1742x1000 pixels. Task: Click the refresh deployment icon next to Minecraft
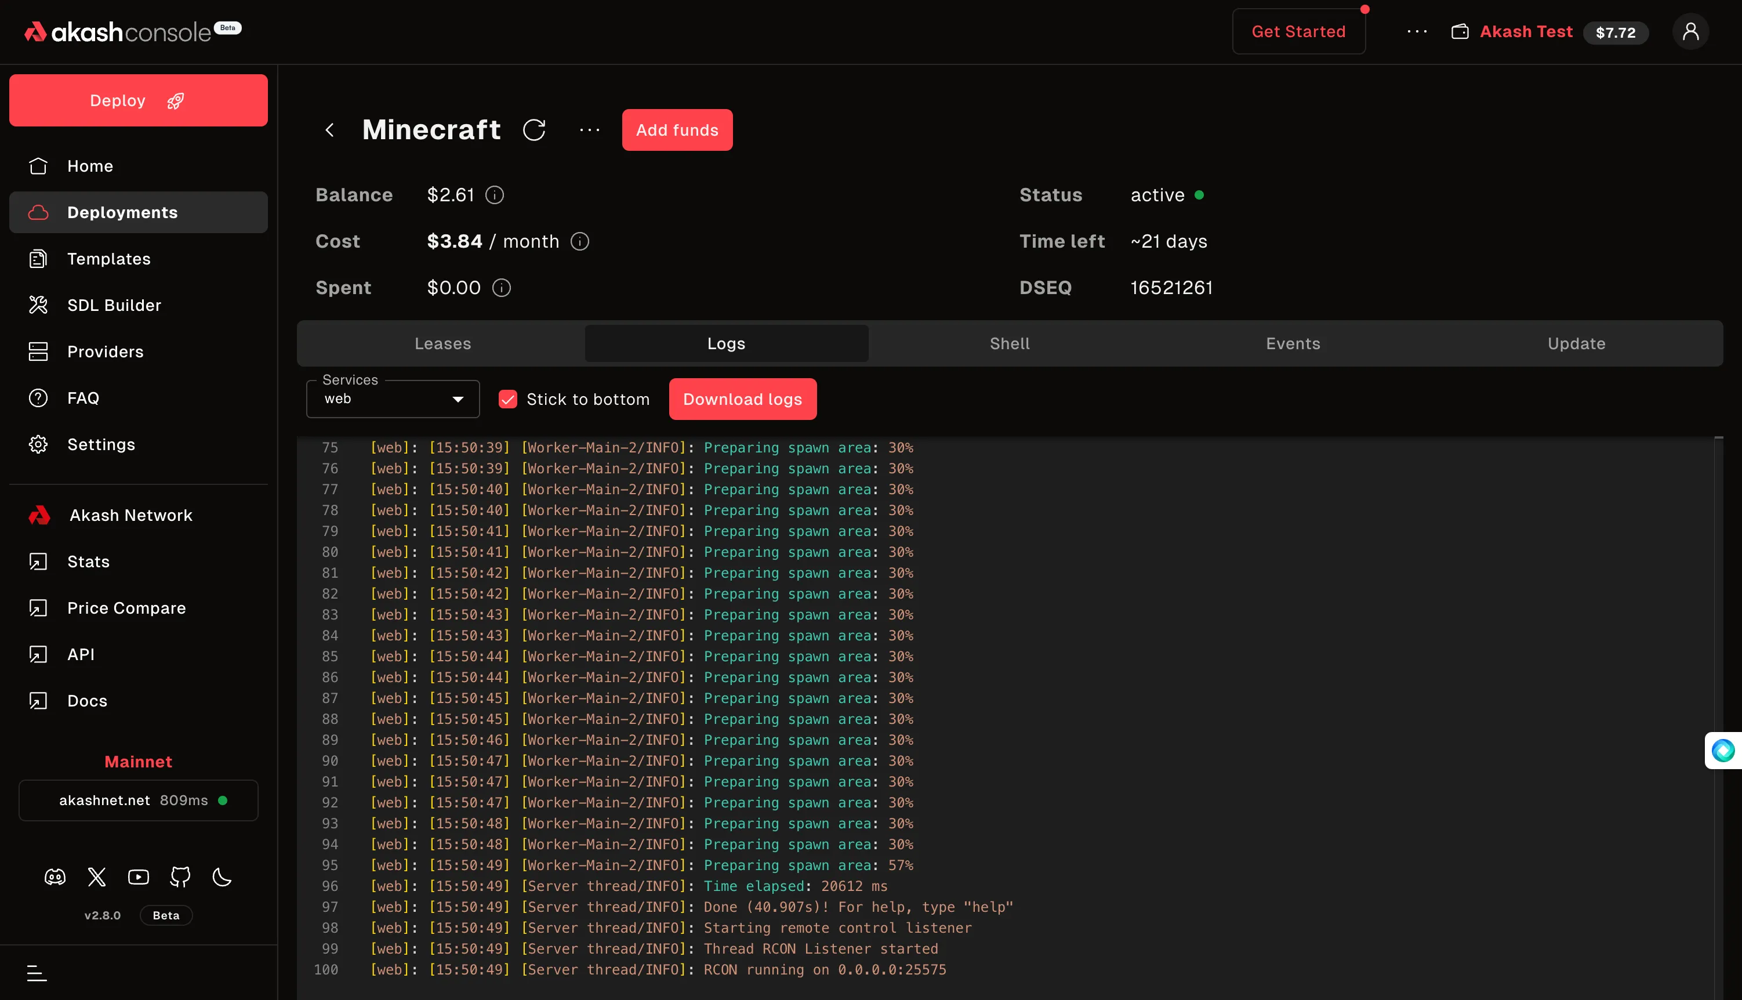click(x=534, y=130)
